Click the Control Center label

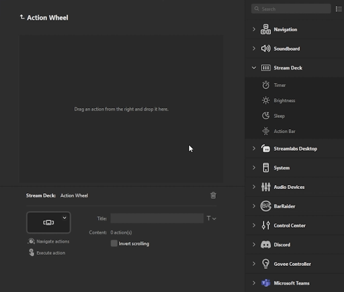point(290,225)
